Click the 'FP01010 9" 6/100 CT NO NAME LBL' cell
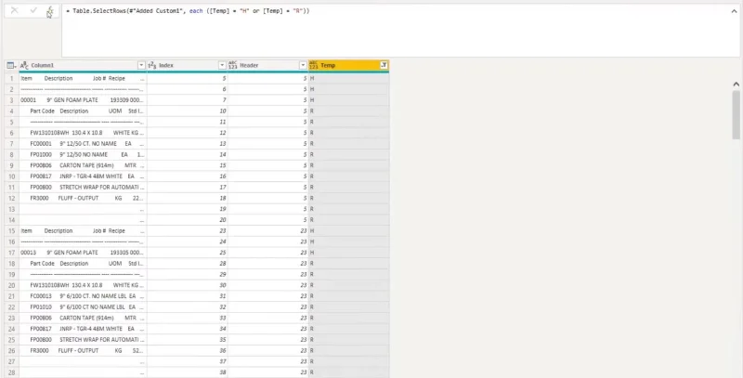Viewport: 743px width, 378px height. pyautogui.click(x=83, y=306)
